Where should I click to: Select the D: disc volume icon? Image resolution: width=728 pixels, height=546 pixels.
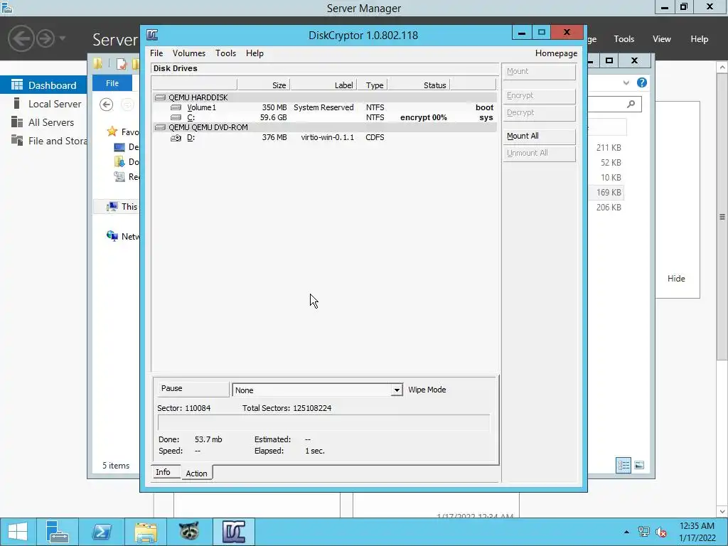coord(176,137)
